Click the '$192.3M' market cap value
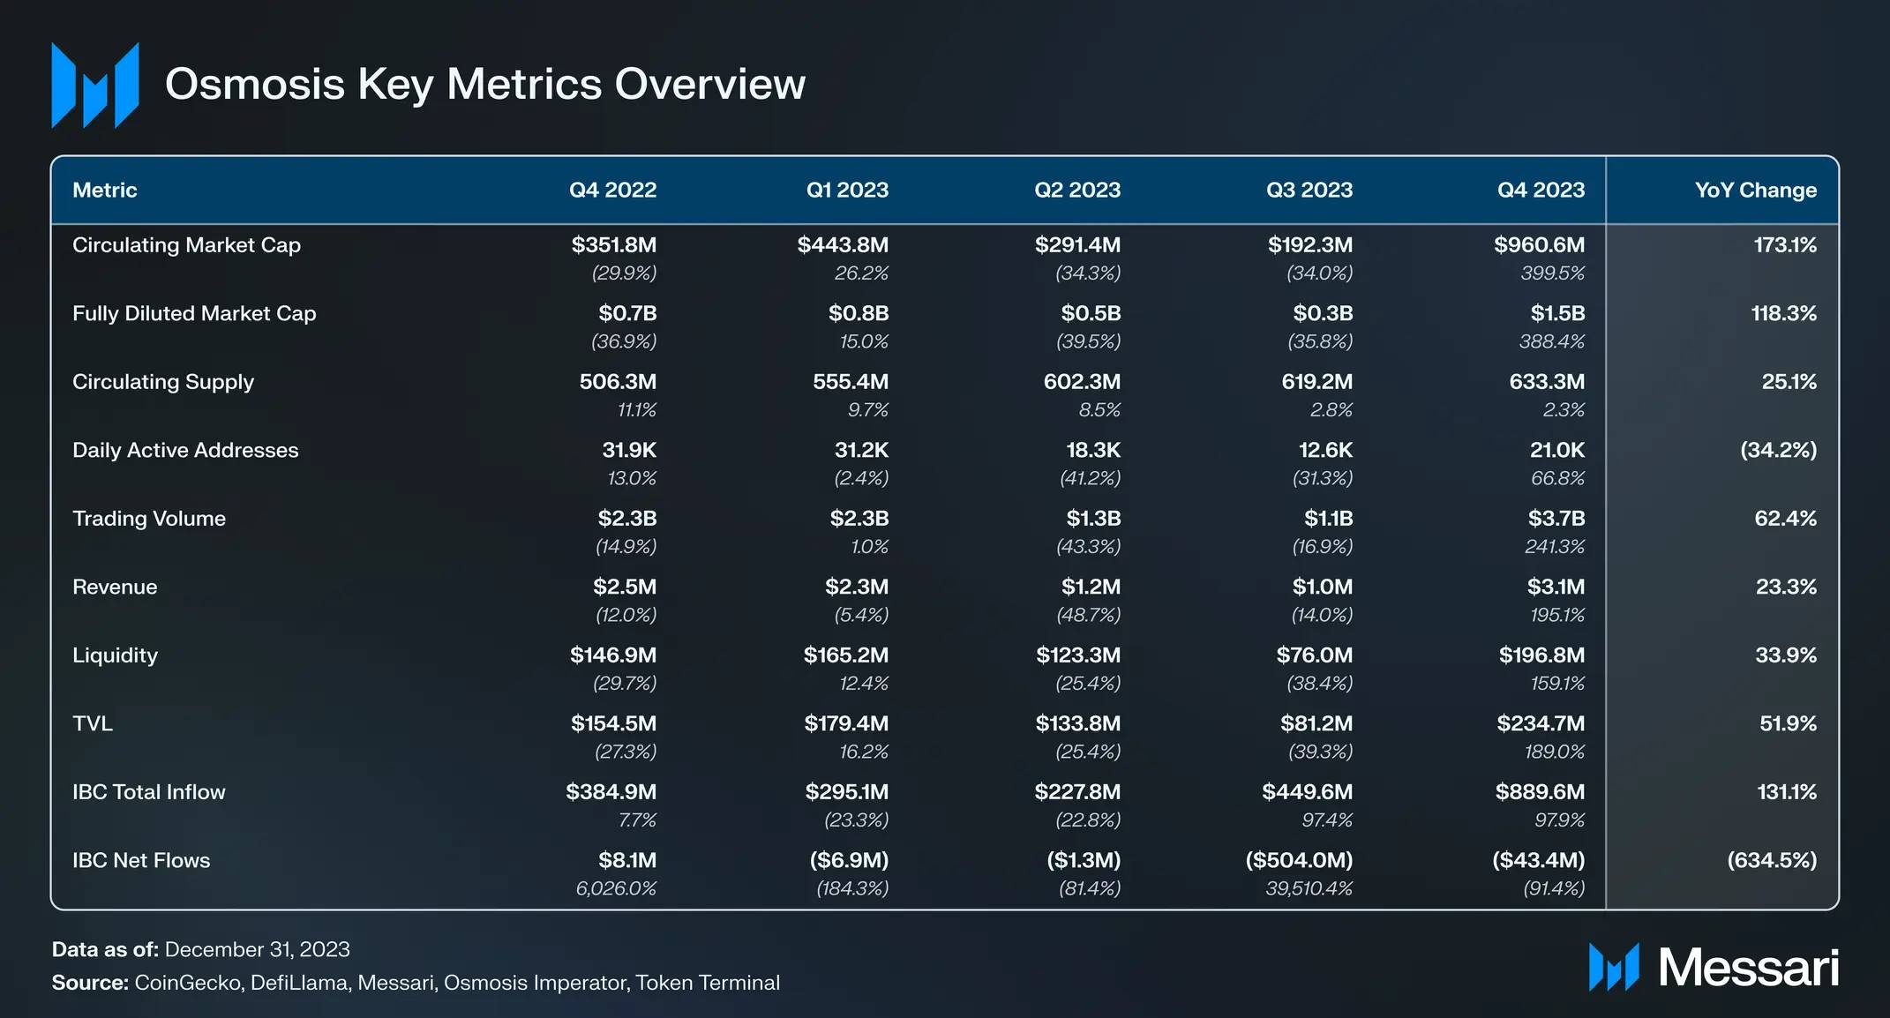This screenshot has width=1890, height=1018. [x=1310, y=244]
